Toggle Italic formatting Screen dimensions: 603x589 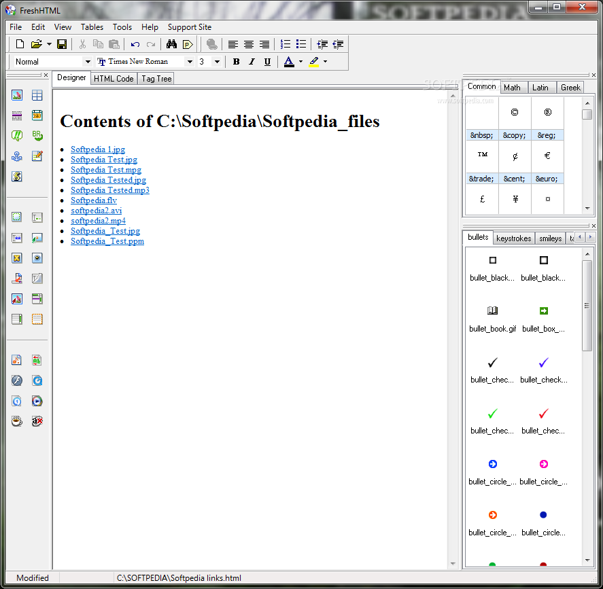pos(252,61)
